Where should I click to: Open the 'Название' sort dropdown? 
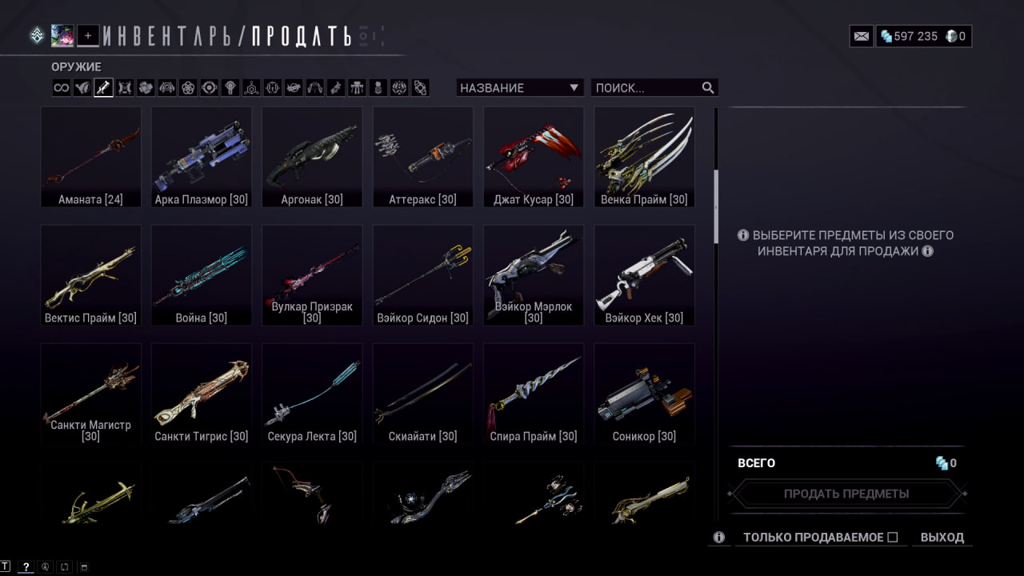coord(520,88)
